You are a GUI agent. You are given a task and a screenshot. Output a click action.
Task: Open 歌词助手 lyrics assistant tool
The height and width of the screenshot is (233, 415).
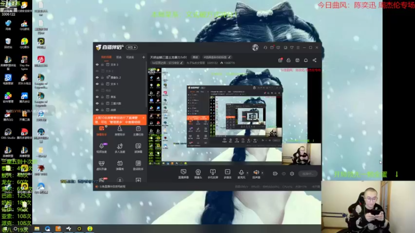[138, 165]
